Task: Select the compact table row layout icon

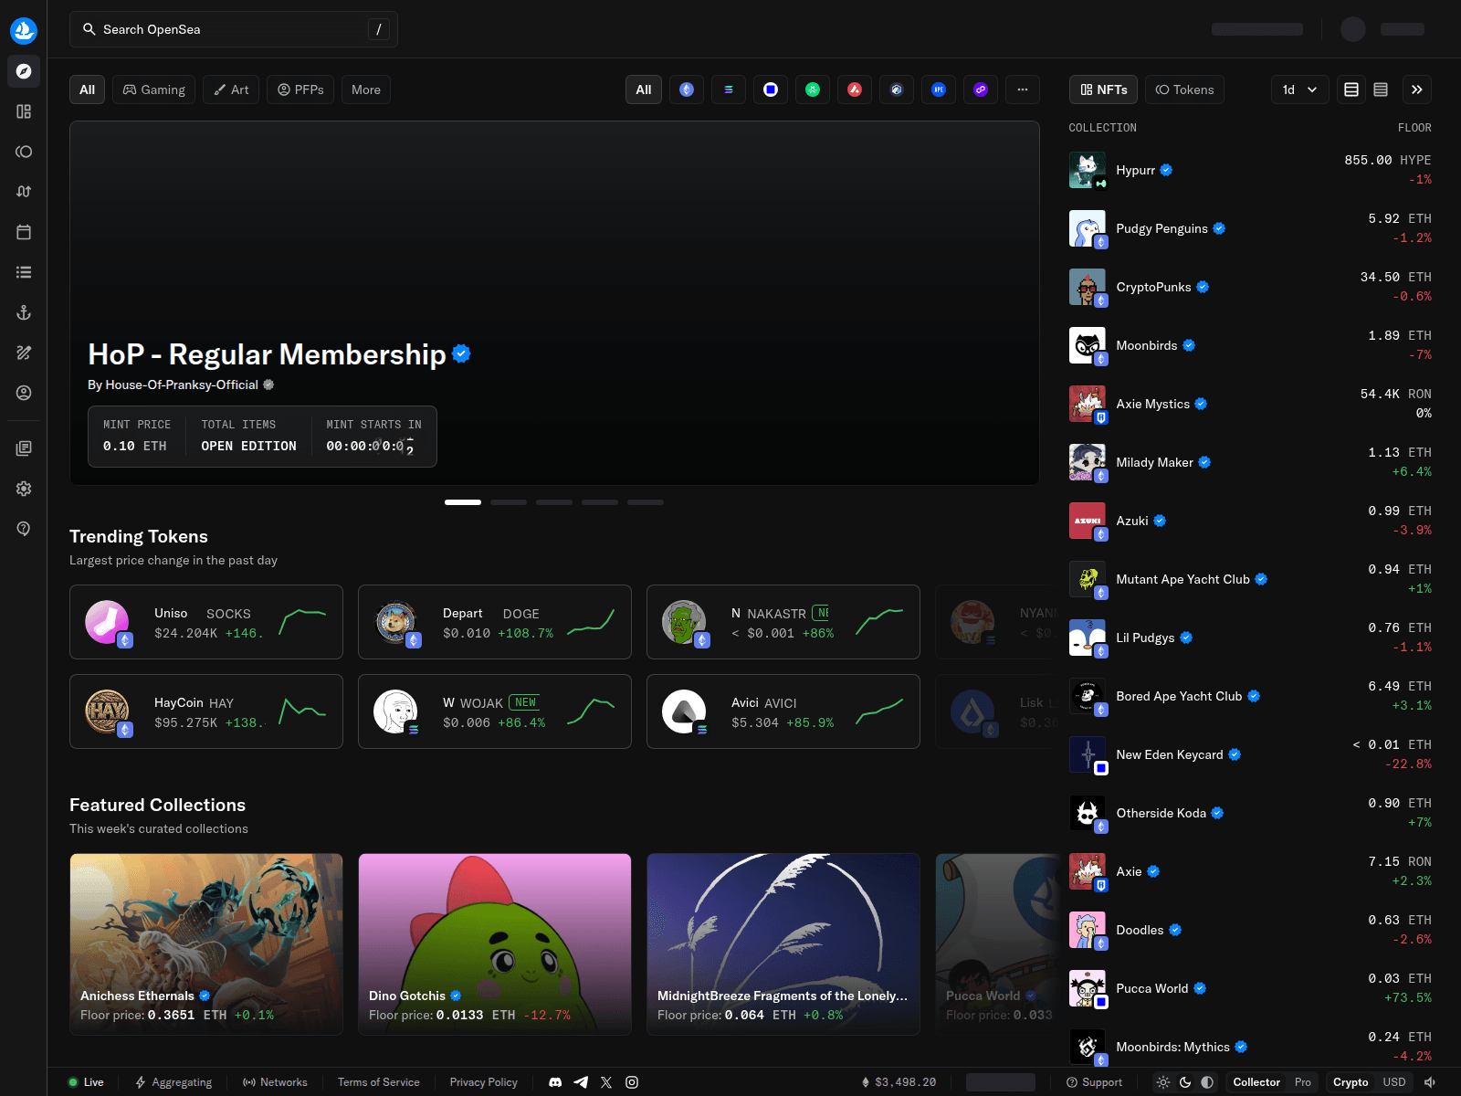Action: 1381,90
